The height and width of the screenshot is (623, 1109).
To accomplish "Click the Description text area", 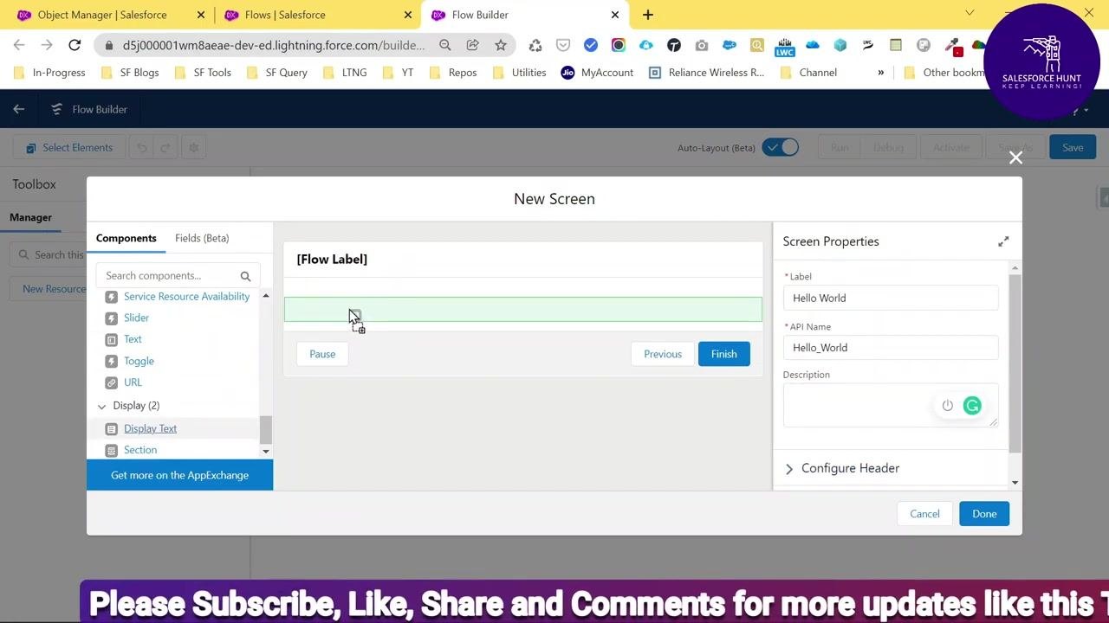I will [x=891, y=405].
